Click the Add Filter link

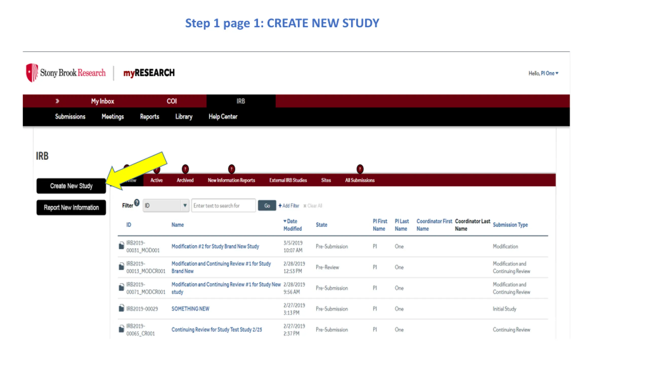(x=289, y=206)
